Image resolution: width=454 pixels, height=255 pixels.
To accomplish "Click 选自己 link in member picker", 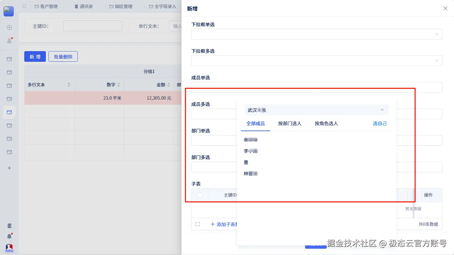I will coord(380,124).
